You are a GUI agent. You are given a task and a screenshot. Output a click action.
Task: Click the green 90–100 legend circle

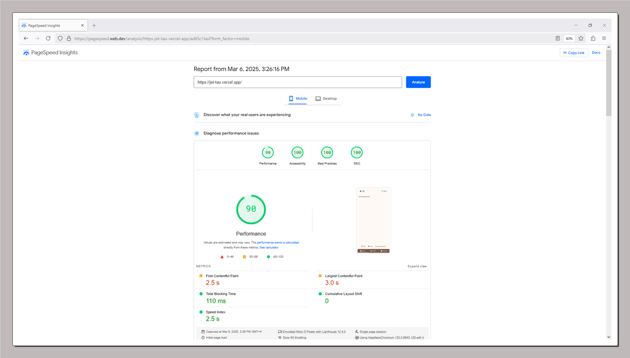268,257
